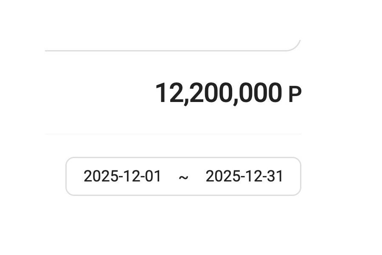
Task: Click the date range box's left border
Action: [66, 176]
